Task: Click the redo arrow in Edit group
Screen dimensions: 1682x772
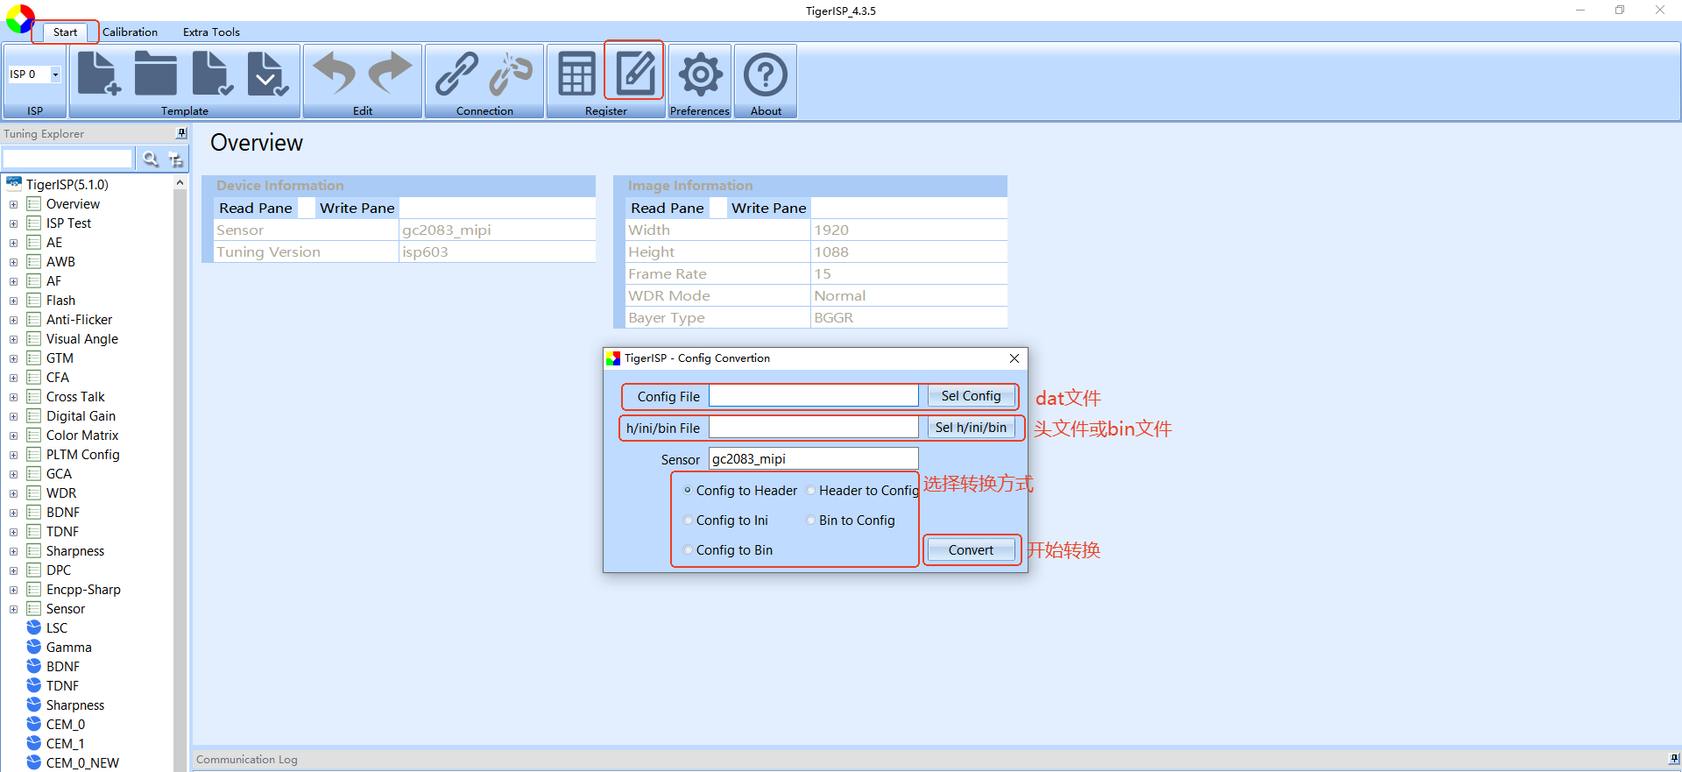Action: point(390,74)
